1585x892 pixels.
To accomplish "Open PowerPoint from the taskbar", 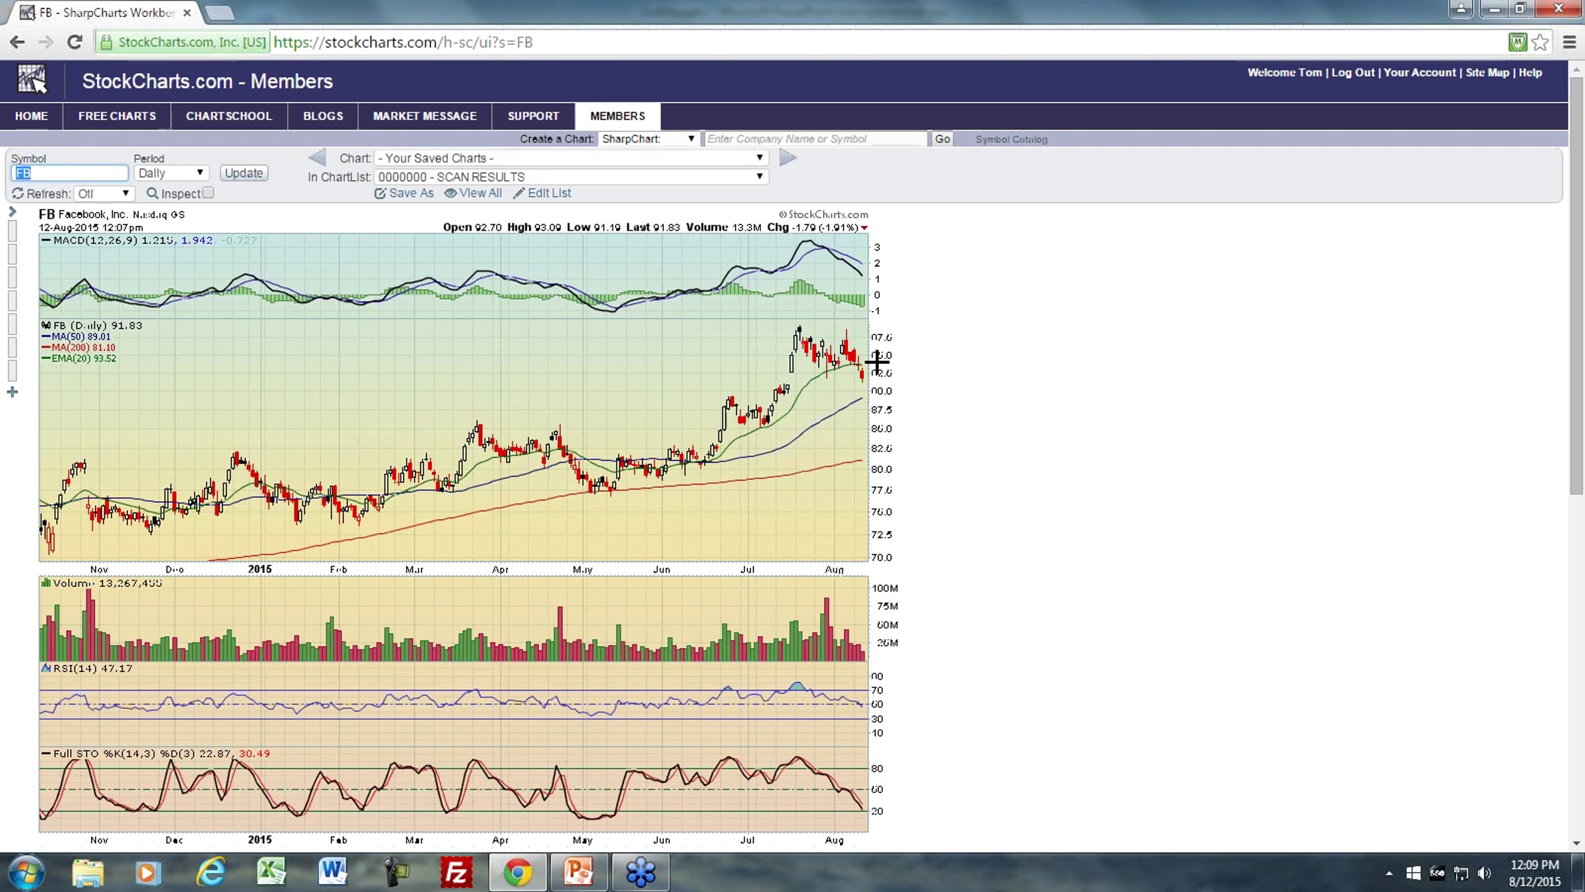I will 578,873.
